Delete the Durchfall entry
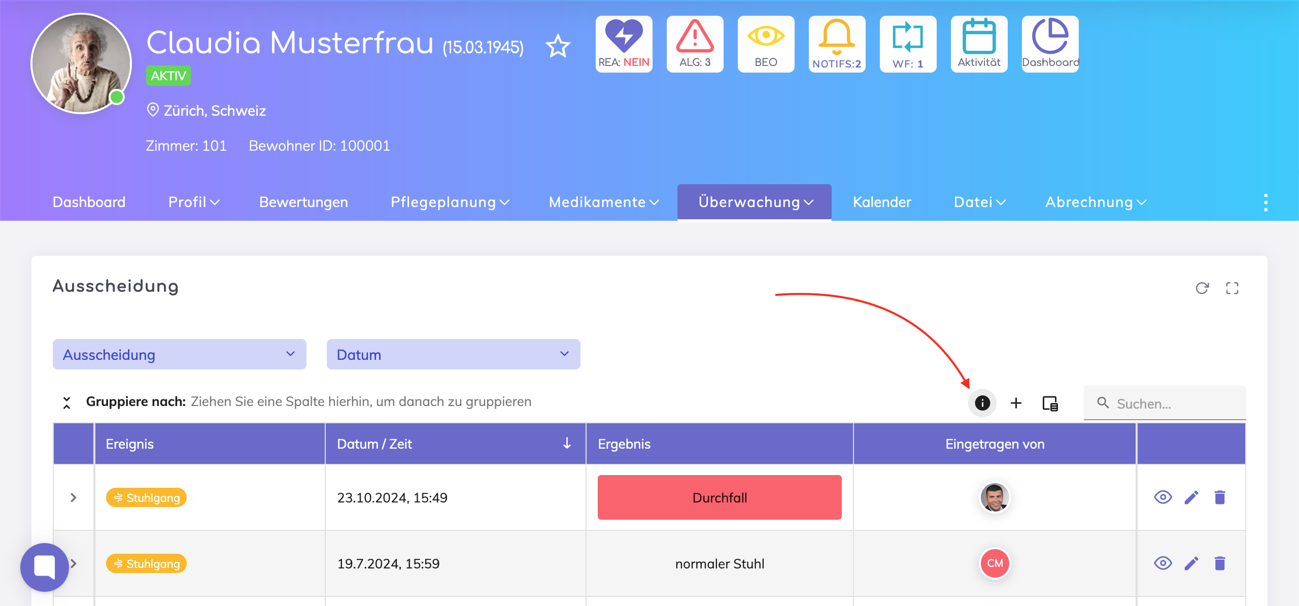The width and height of the screenshot is (1299, 606). [x=1220, y=497]
